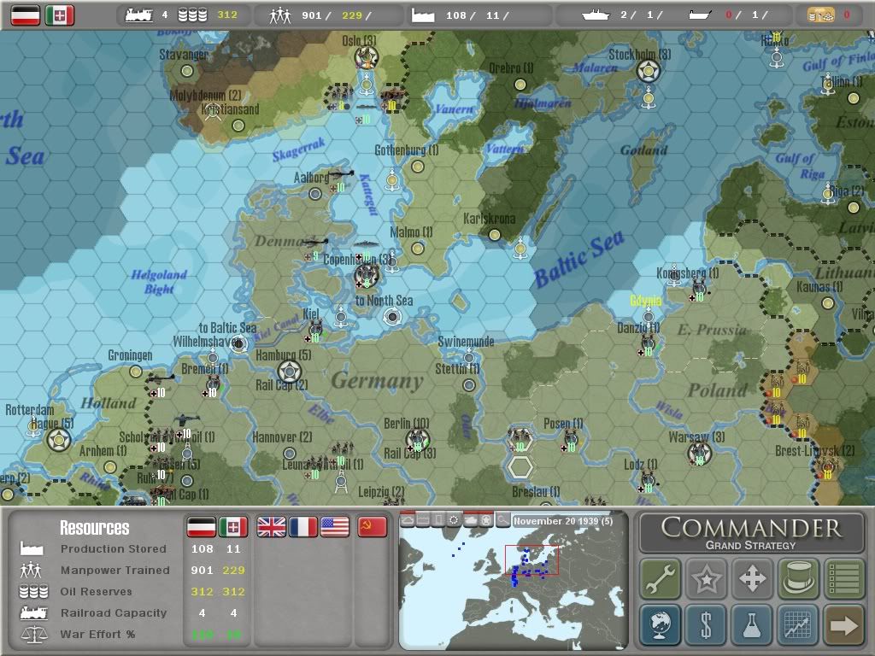Click the gold treasure icon in the top bar
Image resolution: width=875 pixels, height=656 pixels.
tap(821, 15)
